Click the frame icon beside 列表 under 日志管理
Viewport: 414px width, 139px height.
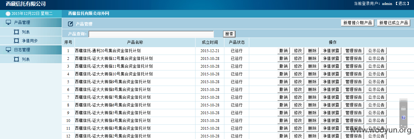pos(16,59)
